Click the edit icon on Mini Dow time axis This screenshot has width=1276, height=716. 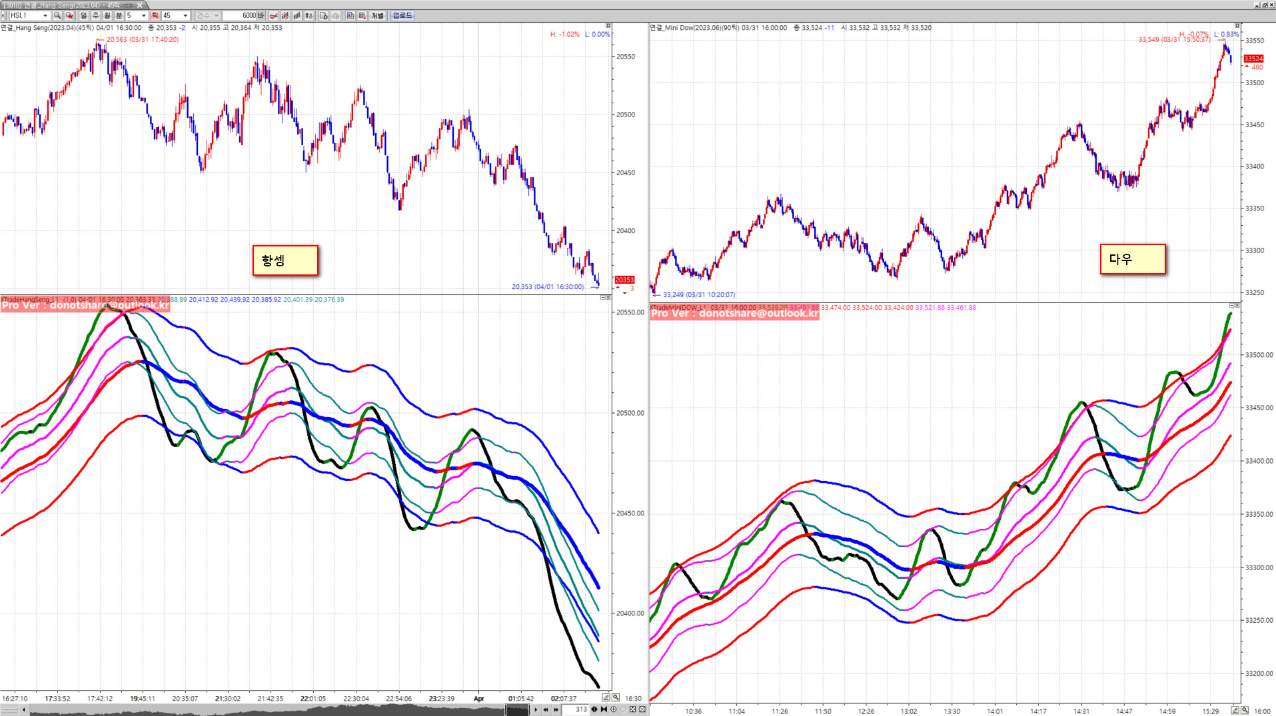[x=1235, y=711]
